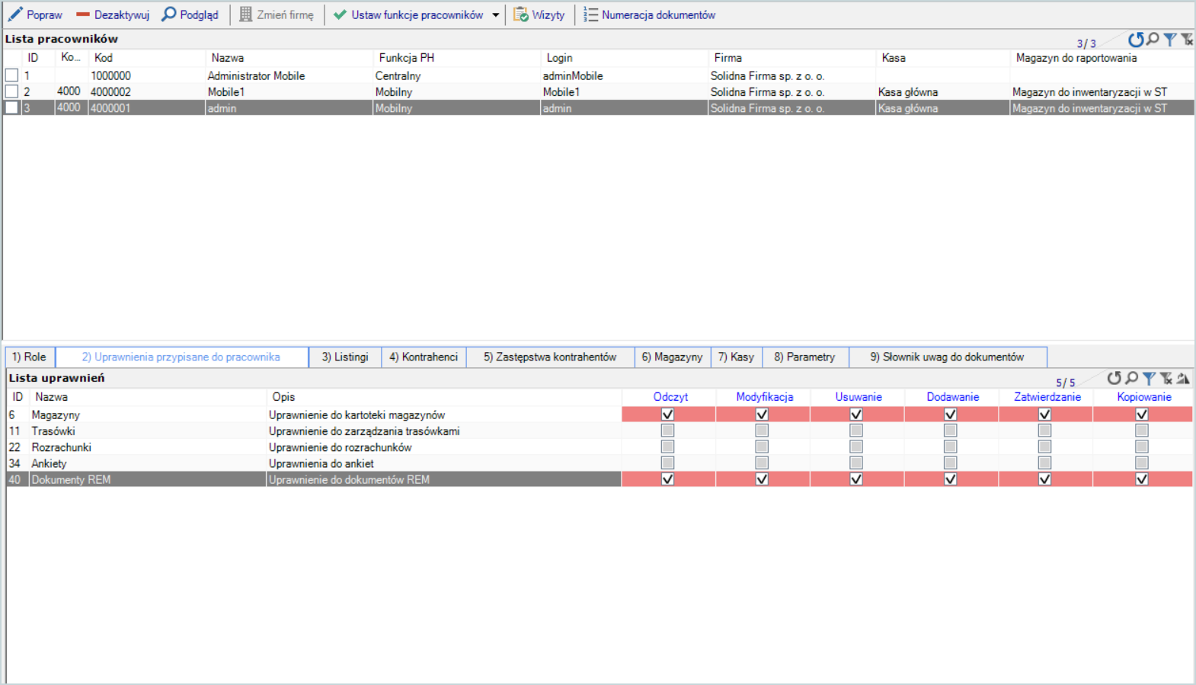Check Kopiowanie for the Trasówki permission
Screen dimensions: 1196x685
1142,431
